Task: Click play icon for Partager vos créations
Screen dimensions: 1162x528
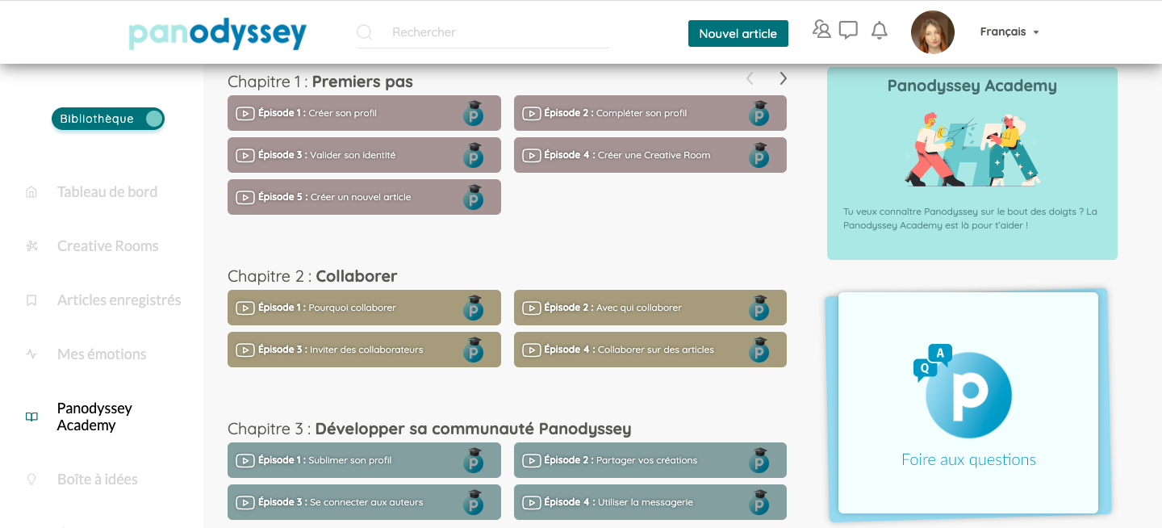Action: 531,460
